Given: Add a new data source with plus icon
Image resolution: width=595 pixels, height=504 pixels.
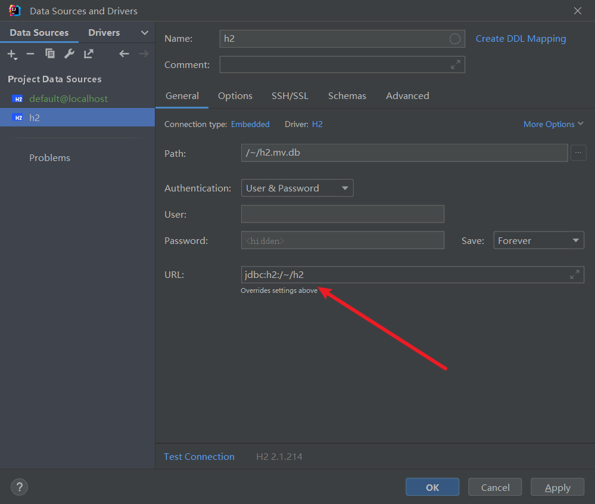Looking at the screenshot, I should click(12, 54).
